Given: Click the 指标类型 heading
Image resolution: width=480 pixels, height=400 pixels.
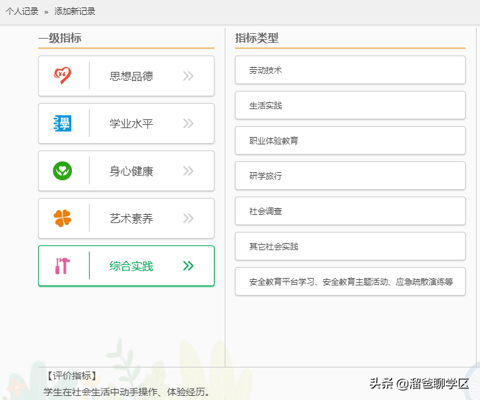Looking at the screenshot, I should pyautogui.click(x=257, y=38).
